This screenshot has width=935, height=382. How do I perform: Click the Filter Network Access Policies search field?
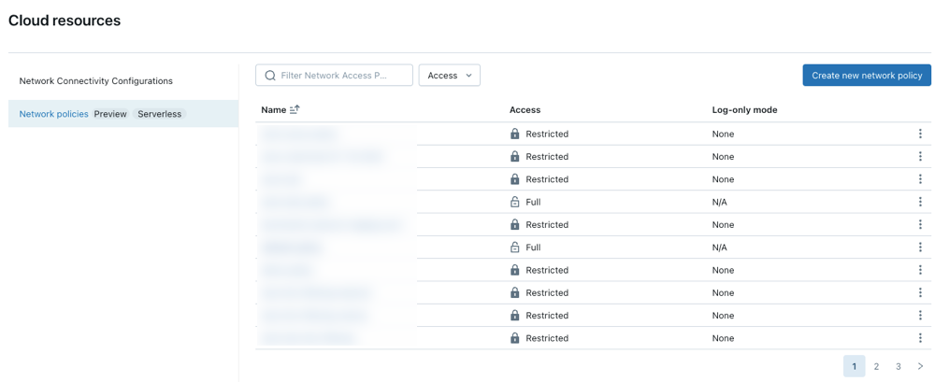(334, 75)
